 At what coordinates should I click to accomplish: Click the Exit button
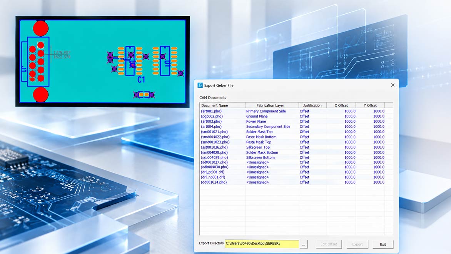[383, 244]
